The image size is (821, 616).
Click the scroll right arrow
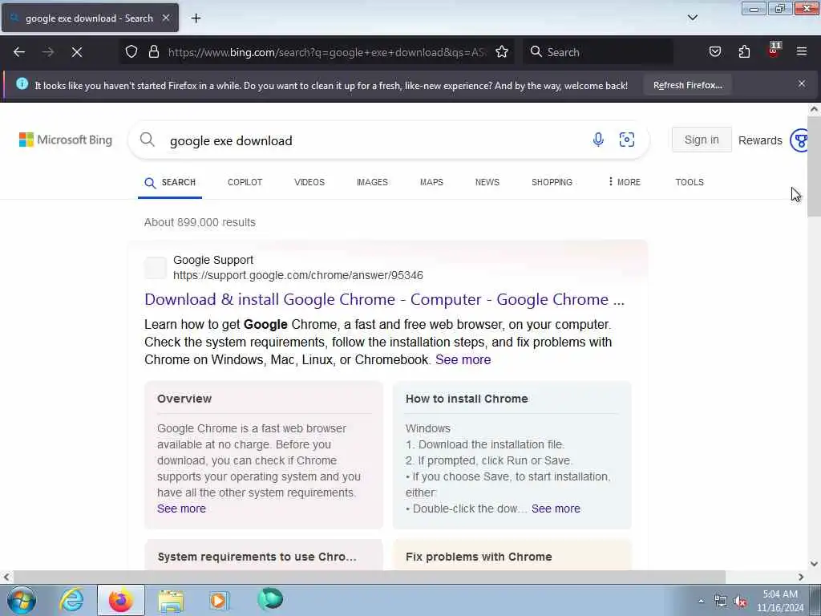click(801, 577)
